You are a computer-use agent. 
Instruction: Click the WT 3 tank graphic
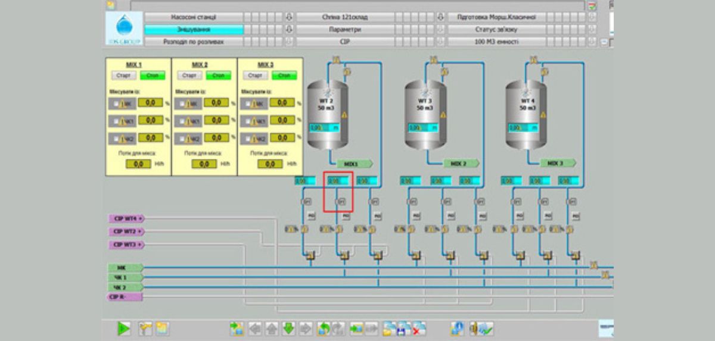pos(425,115)
